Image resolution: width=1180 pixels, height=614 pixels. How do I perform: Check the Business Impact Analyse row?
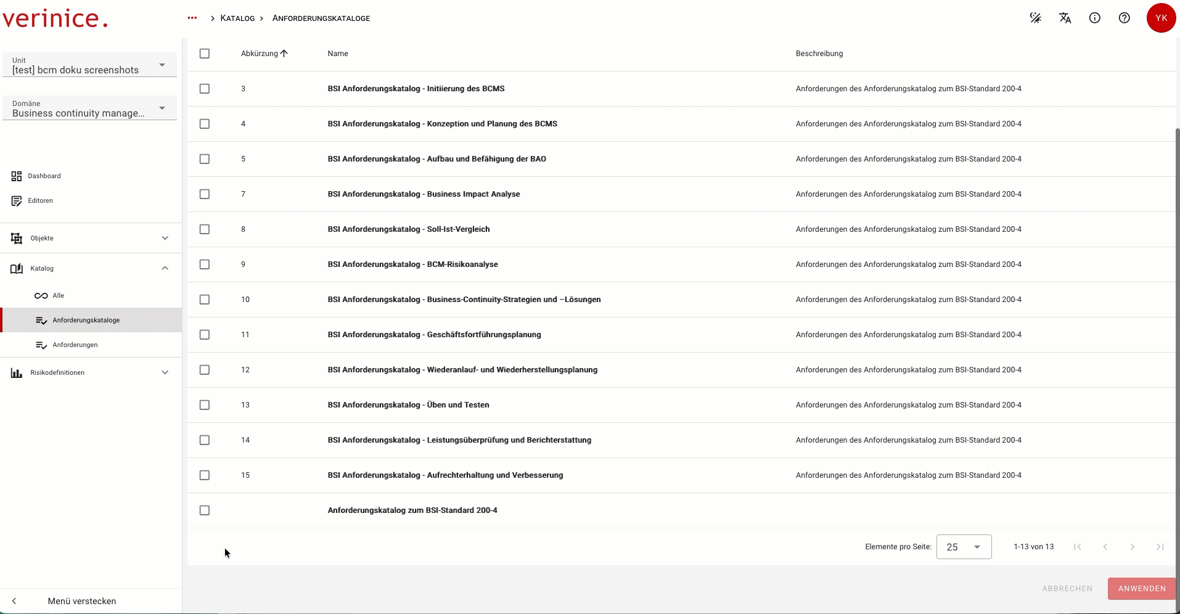pyautogui.click(x=205, y=194)
